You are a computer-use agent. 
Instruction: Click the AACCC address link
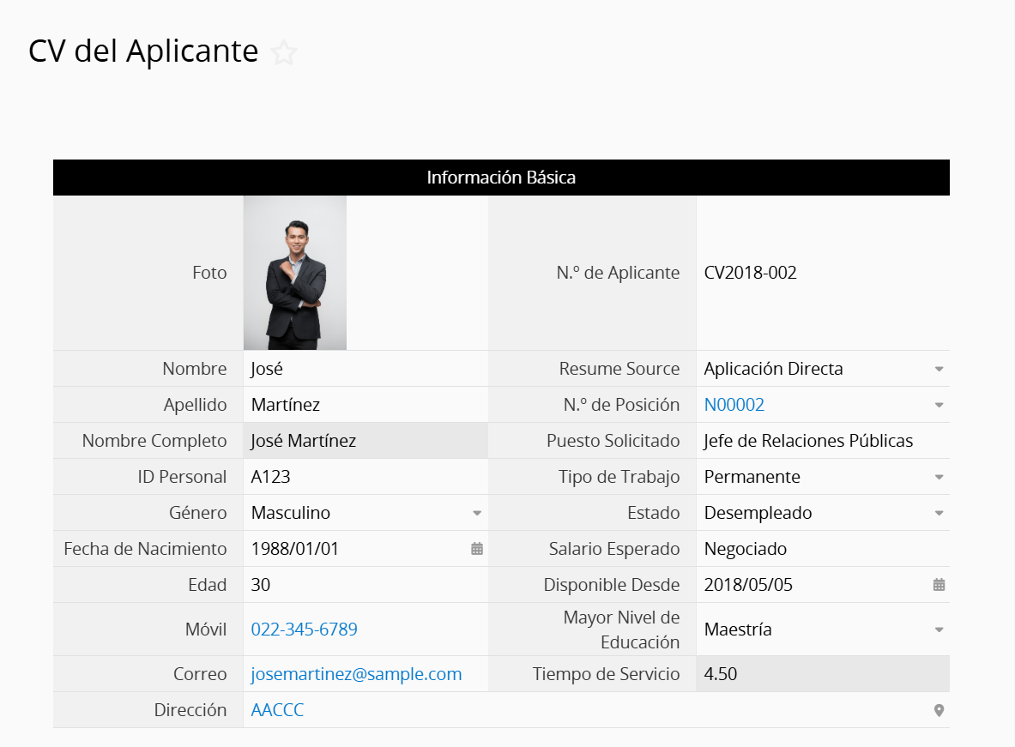pos(277,710)
